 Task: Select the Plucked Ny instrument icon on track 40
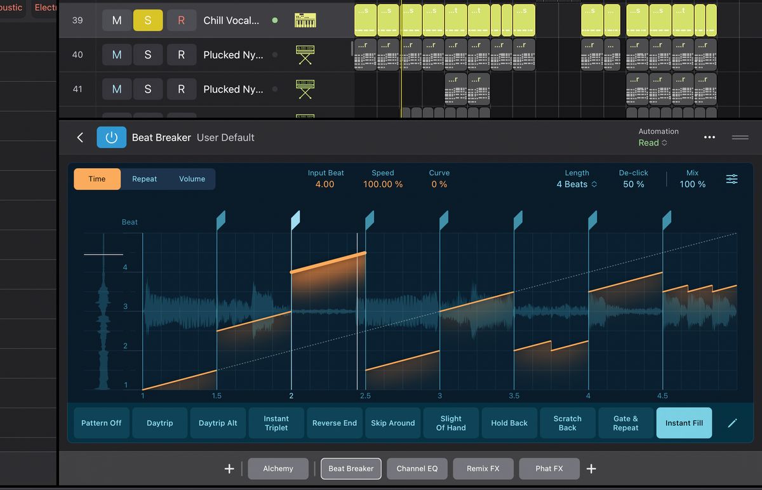305,55
